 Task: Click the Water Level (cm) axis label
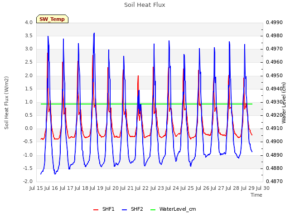coord(284,103)
